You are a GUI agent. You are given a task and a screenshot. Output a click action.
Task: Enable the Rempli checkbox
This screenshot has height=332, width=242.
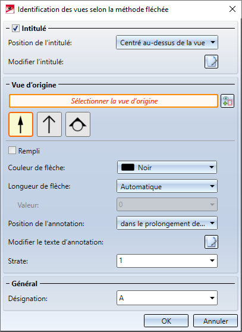click(x=12, y=151)
